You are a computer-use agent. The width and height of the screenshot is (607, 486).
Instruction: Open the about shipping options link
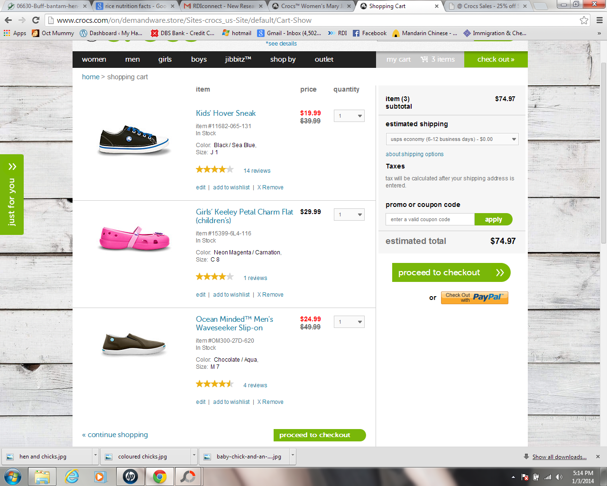(x=414, y=154)
